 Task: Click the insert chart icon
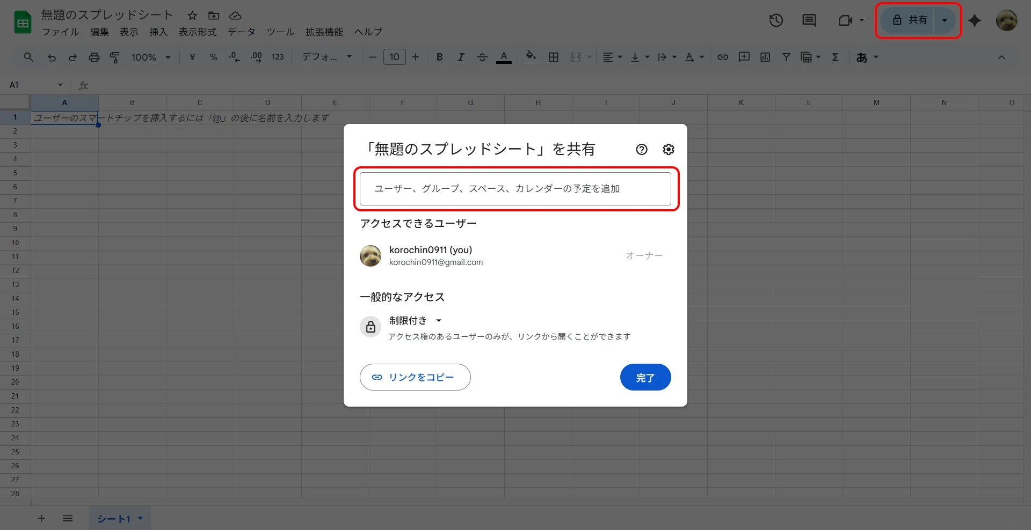point(765,57)
